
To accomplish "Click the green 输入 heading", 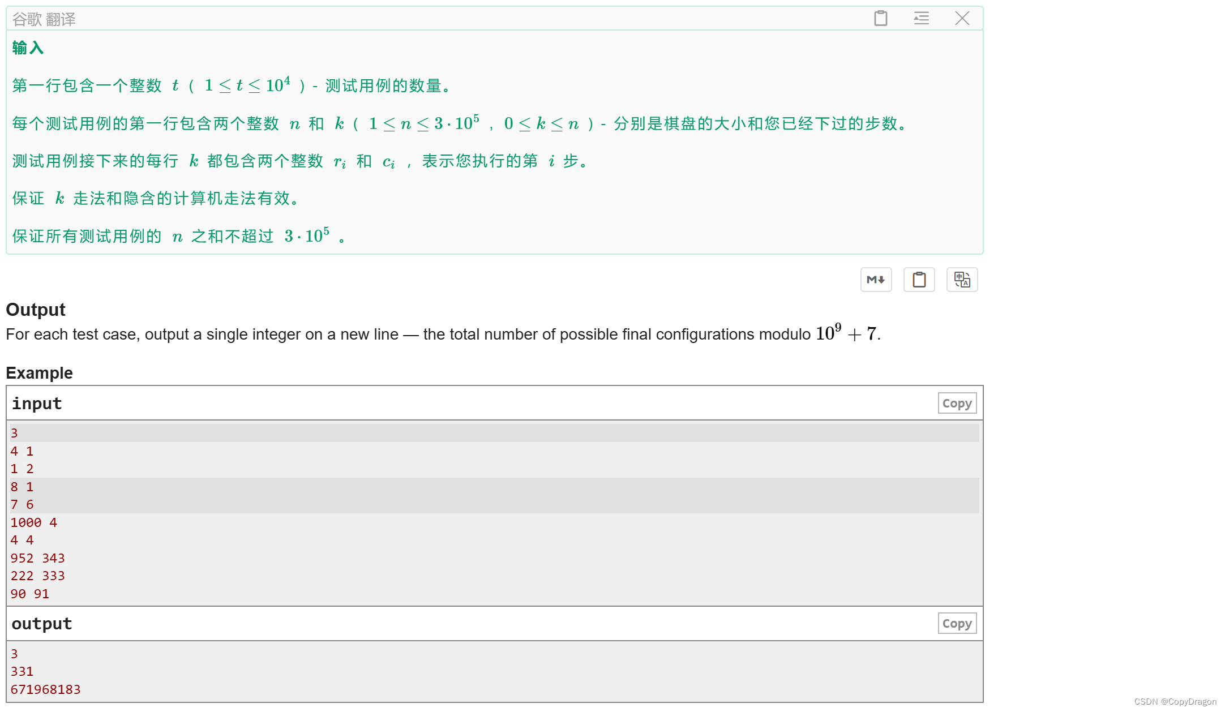I will [x=28, y=48].
